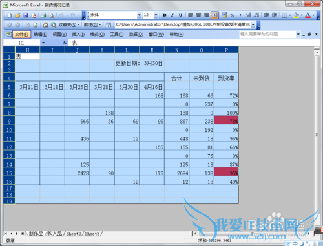This screenshot has width=323, height=246.
Task: Click the help question input field
Action: pos(268,34)
